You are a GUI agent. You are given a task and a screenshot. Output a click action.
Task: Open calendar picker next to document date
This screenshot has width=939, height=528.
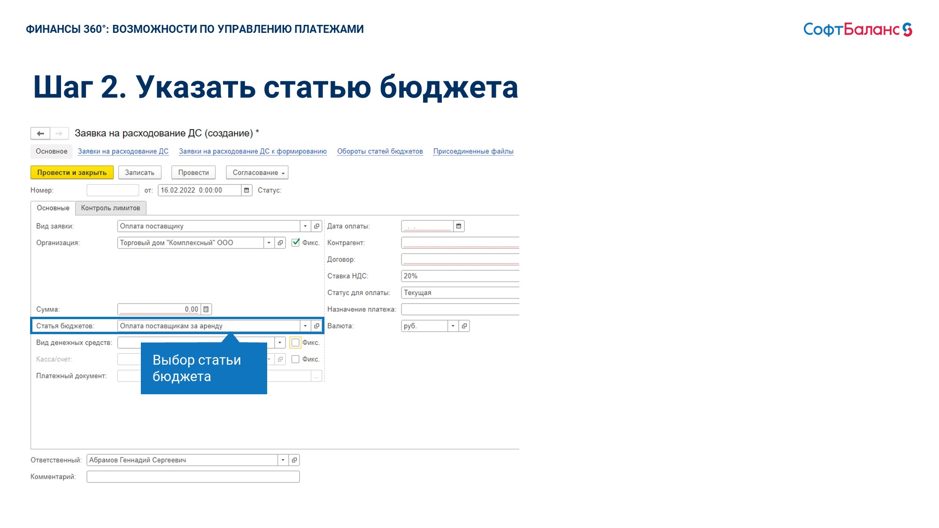click(246, 190)
